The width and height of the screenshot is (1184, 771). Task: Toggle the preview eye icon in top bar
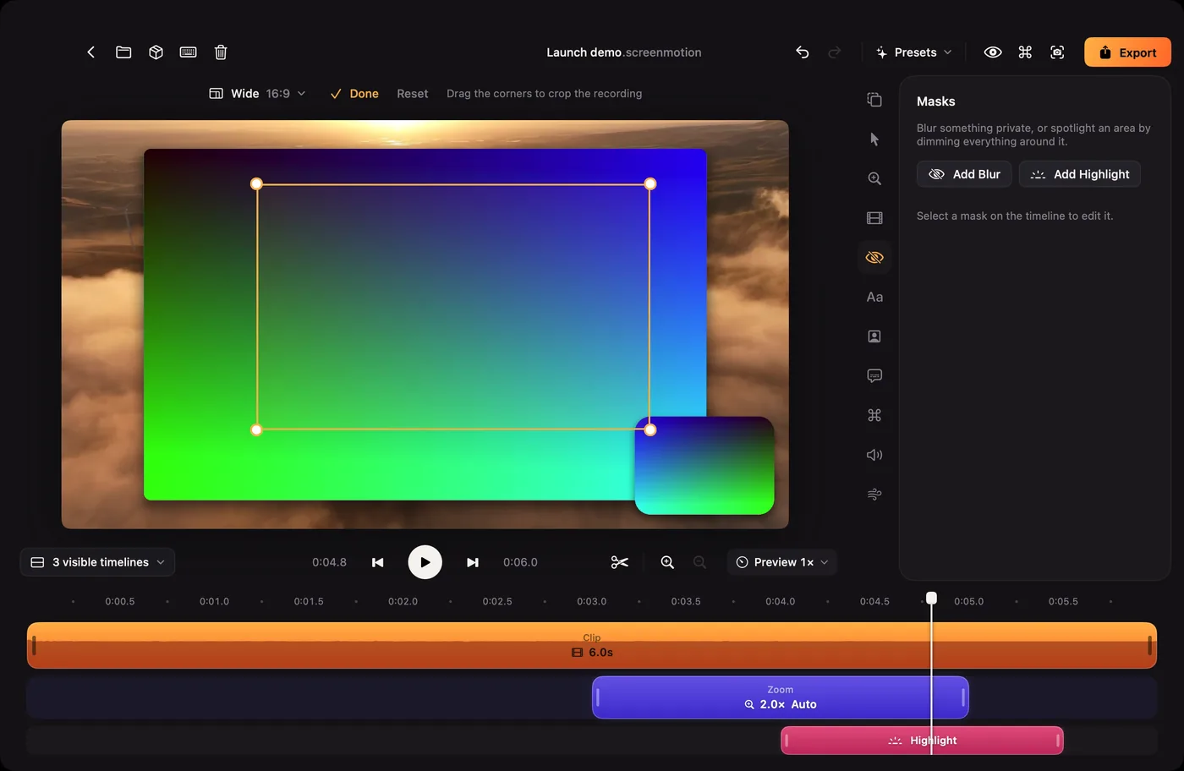(993, 52)
